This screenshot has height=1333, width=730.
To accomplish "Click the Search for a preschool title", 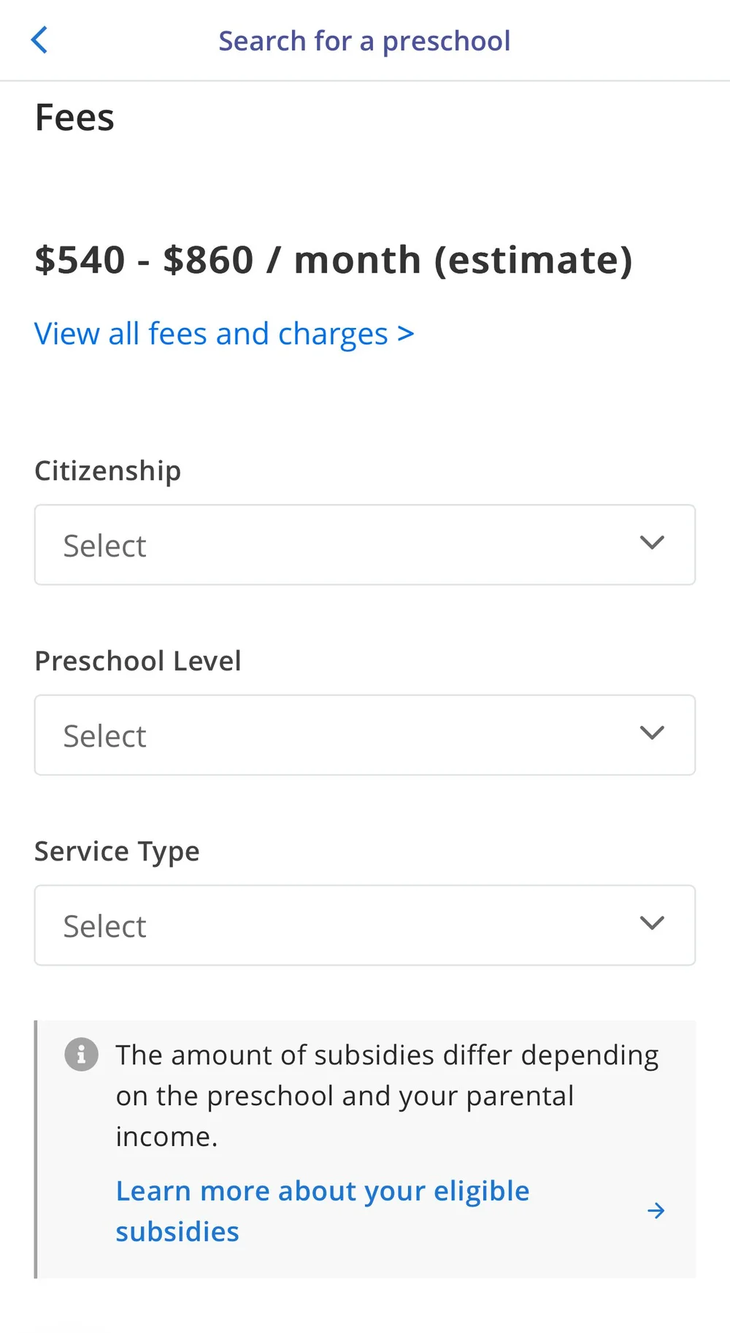I will click(x=364, y=41).
